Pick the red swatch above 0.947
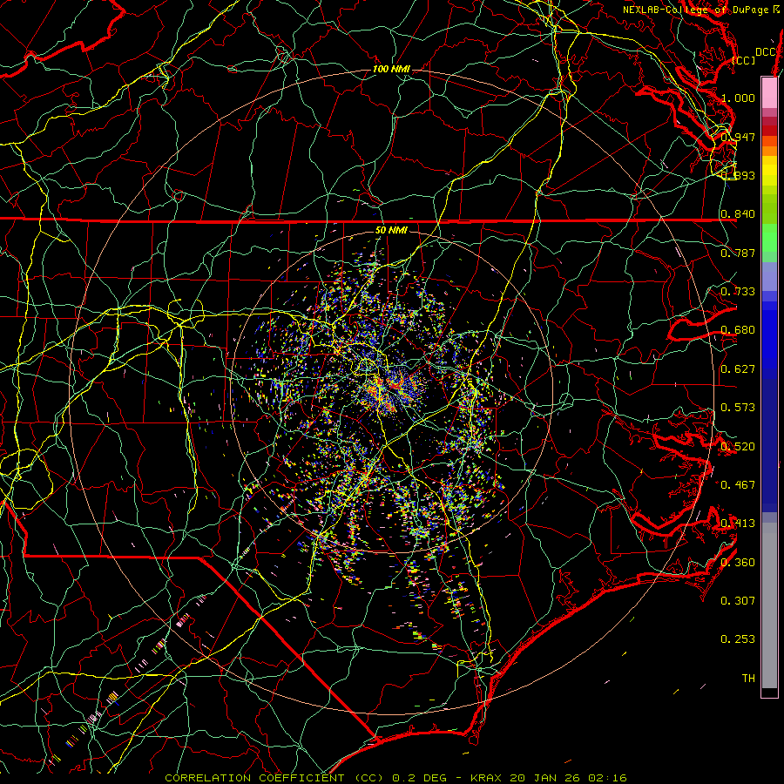The width and height of the screenshot is (784, 784). (x=769, y=131)
